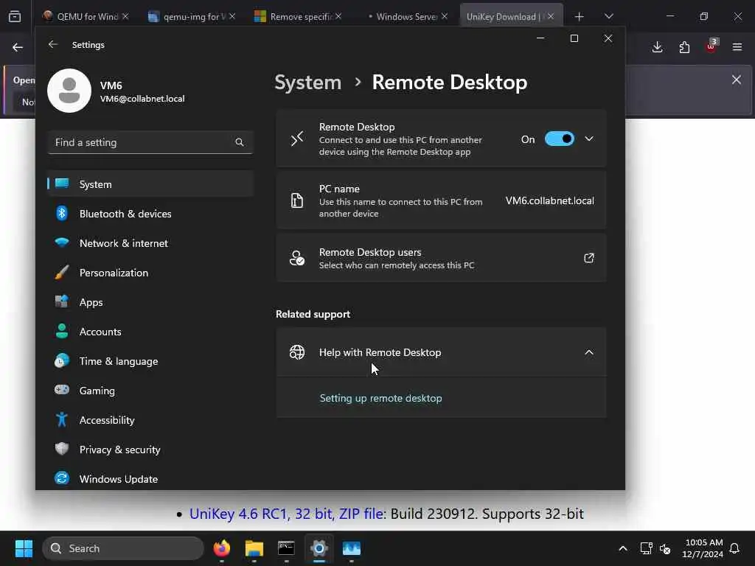The width and height of the screenshot is (755, 566).
Task: Open the Windows Start menu
Action: pos(24,548)
